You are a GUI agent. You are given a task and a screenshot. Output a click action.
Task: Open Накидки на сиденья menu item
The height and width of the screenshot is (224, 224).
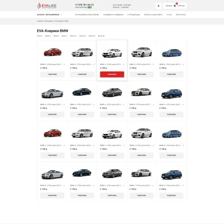113,15
